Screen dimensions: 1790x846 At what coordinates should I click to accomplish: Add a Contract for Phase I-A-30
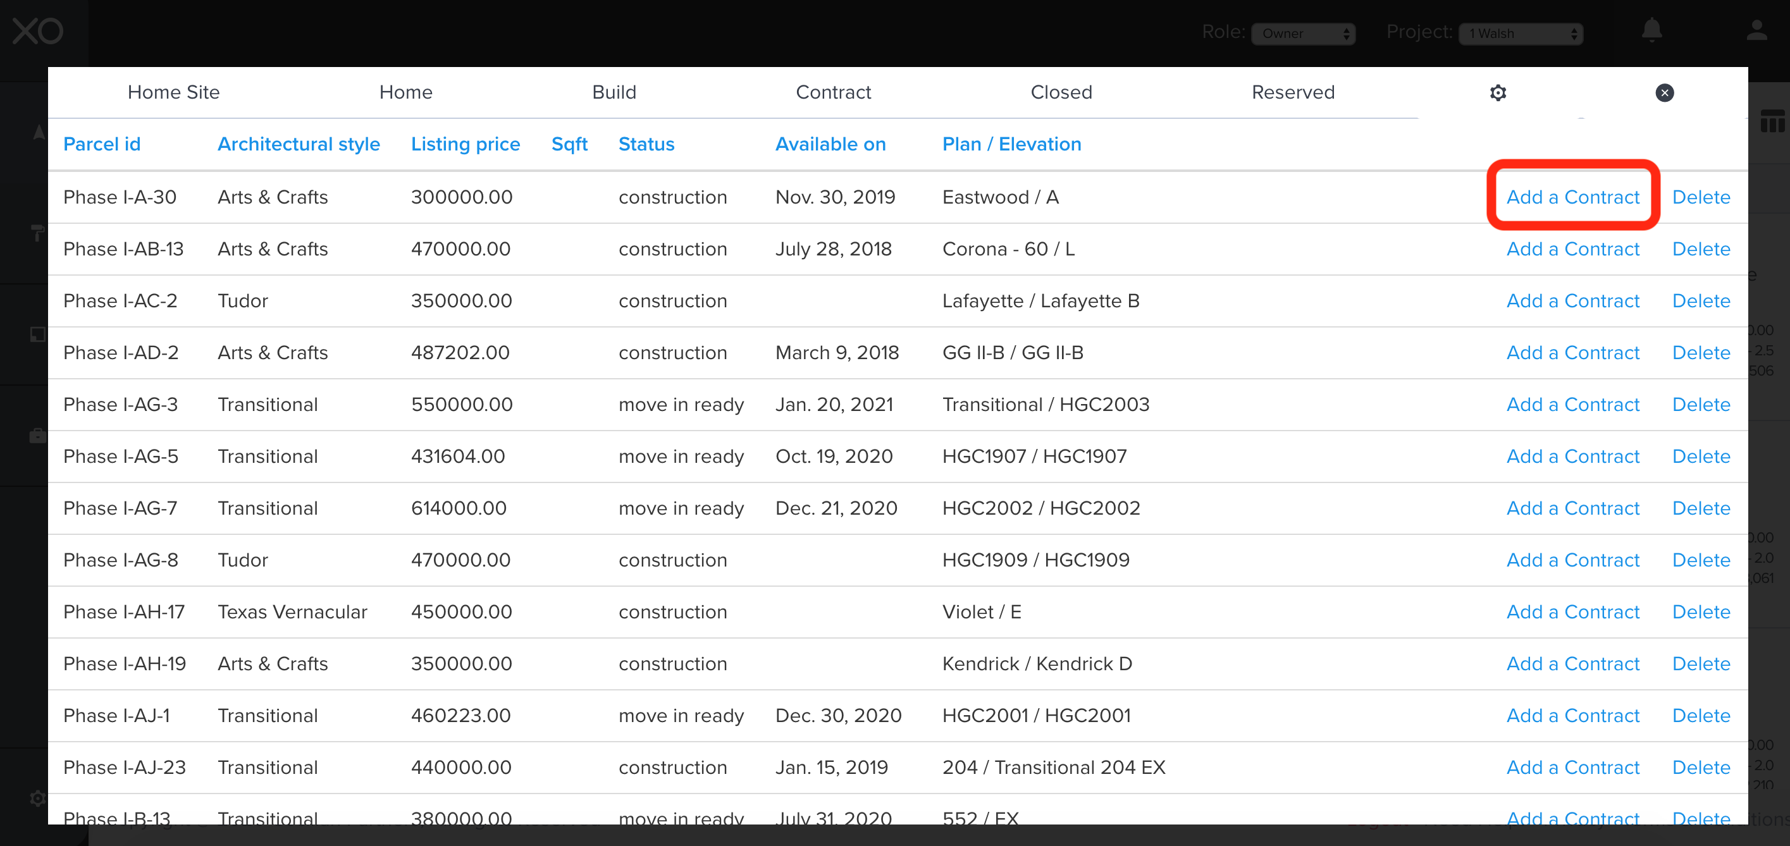[x=1572, y=197]
